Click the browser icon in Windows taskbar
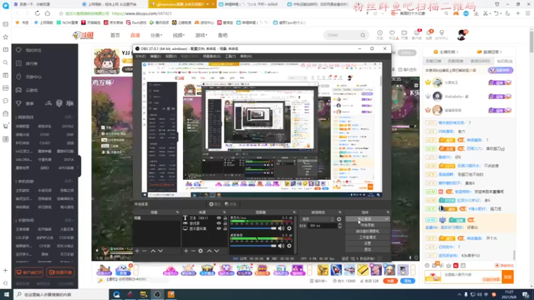 [116, 294]
